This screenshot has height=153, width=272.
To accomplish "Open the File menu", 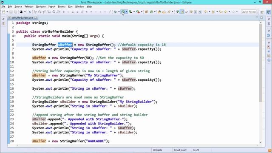I will [x=3, y=7].
